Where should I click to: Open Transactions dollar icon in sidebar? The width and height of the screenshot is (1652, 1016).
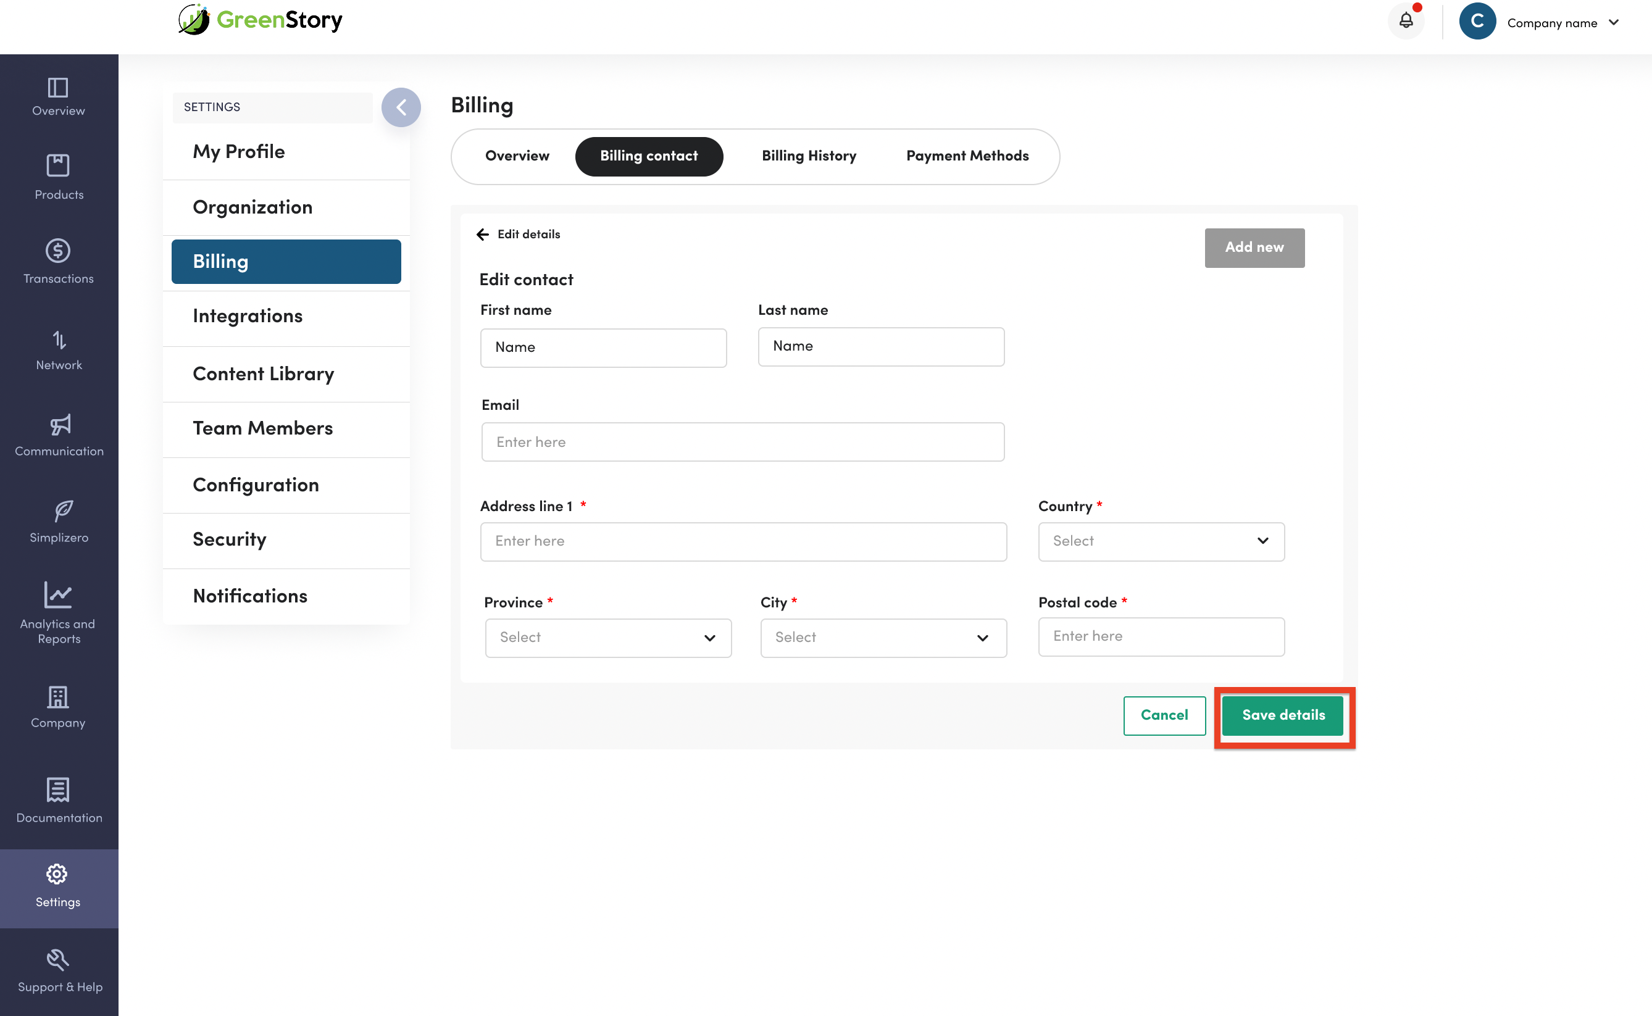coord(58,251)
